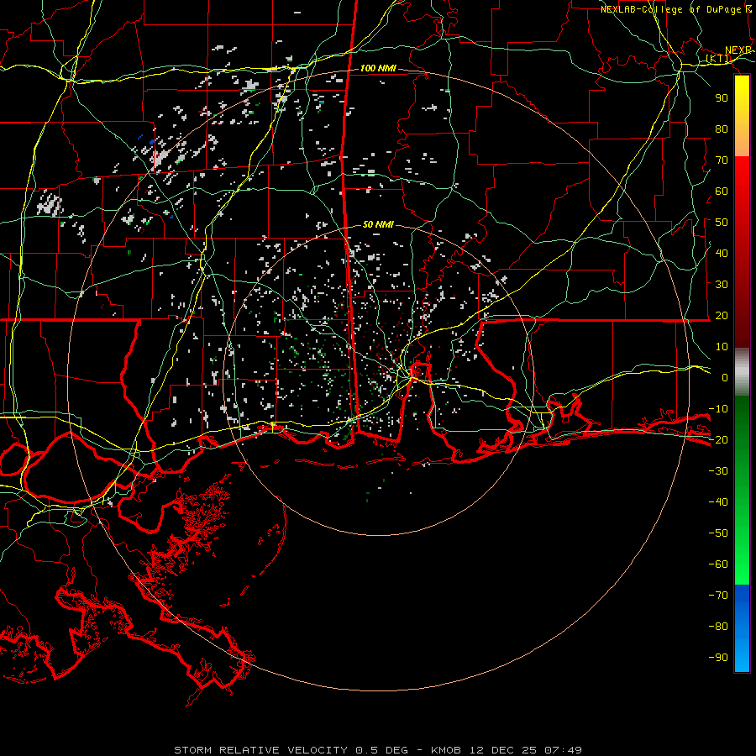Click the 80 value on velocity scale

click(722, 129)
